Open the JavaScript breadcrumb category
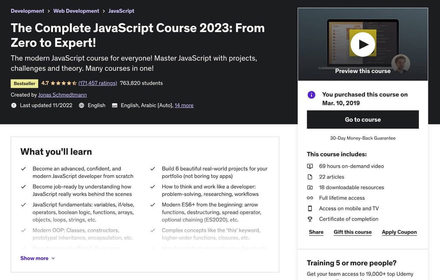Image resolution: width=440 pixels, height=280 pixels. coord(121,11)
